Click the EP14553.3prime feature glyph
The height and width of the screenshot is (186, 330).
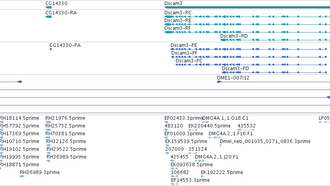point(174,184)
